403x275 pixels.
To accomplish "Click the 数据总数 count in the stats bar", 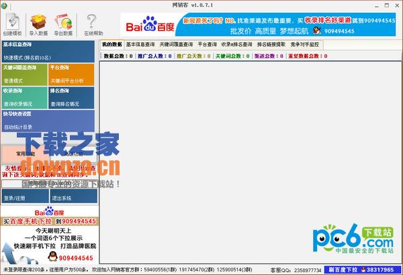I will (118, 56).
